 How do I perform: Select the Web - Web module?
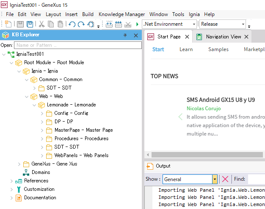pos(51,96)
